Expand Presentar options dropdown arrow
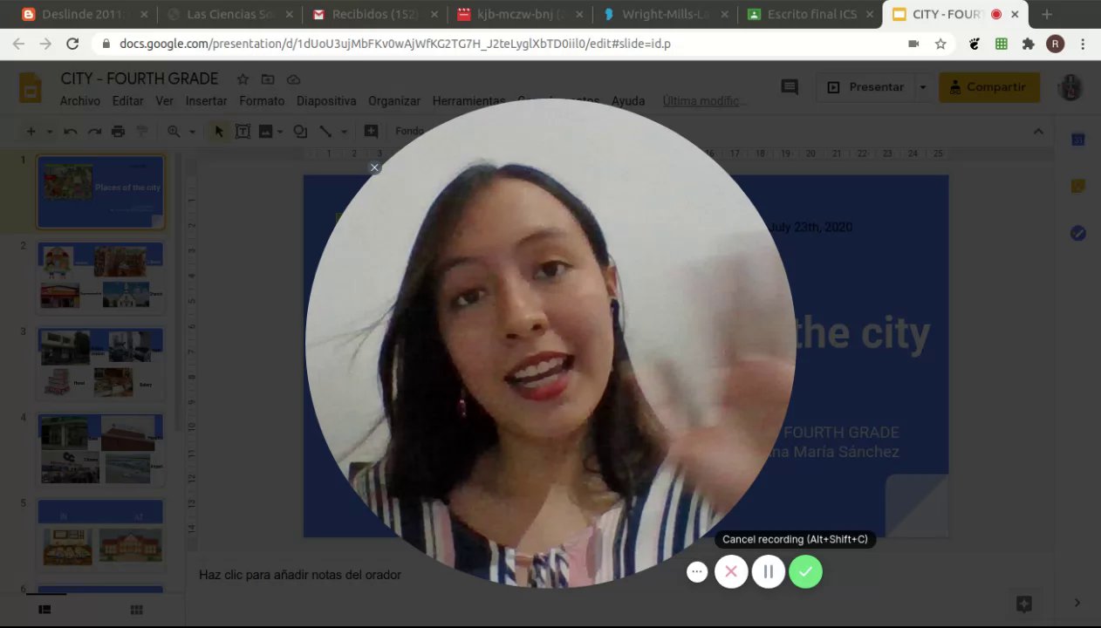 pyautogui.click(x=922, y=87)
